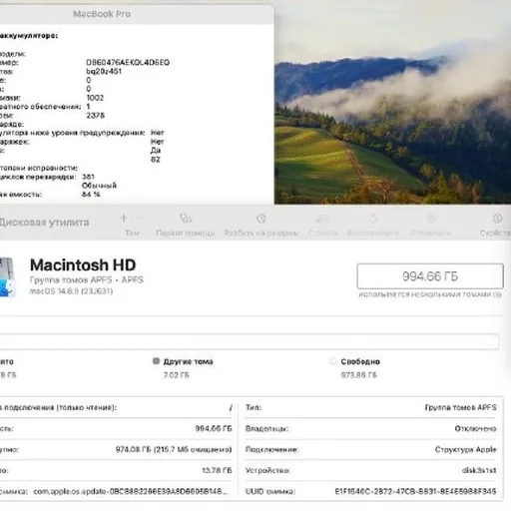511x511 pixels.
Task: Click the Другие тома label
Action: [188, 361]
